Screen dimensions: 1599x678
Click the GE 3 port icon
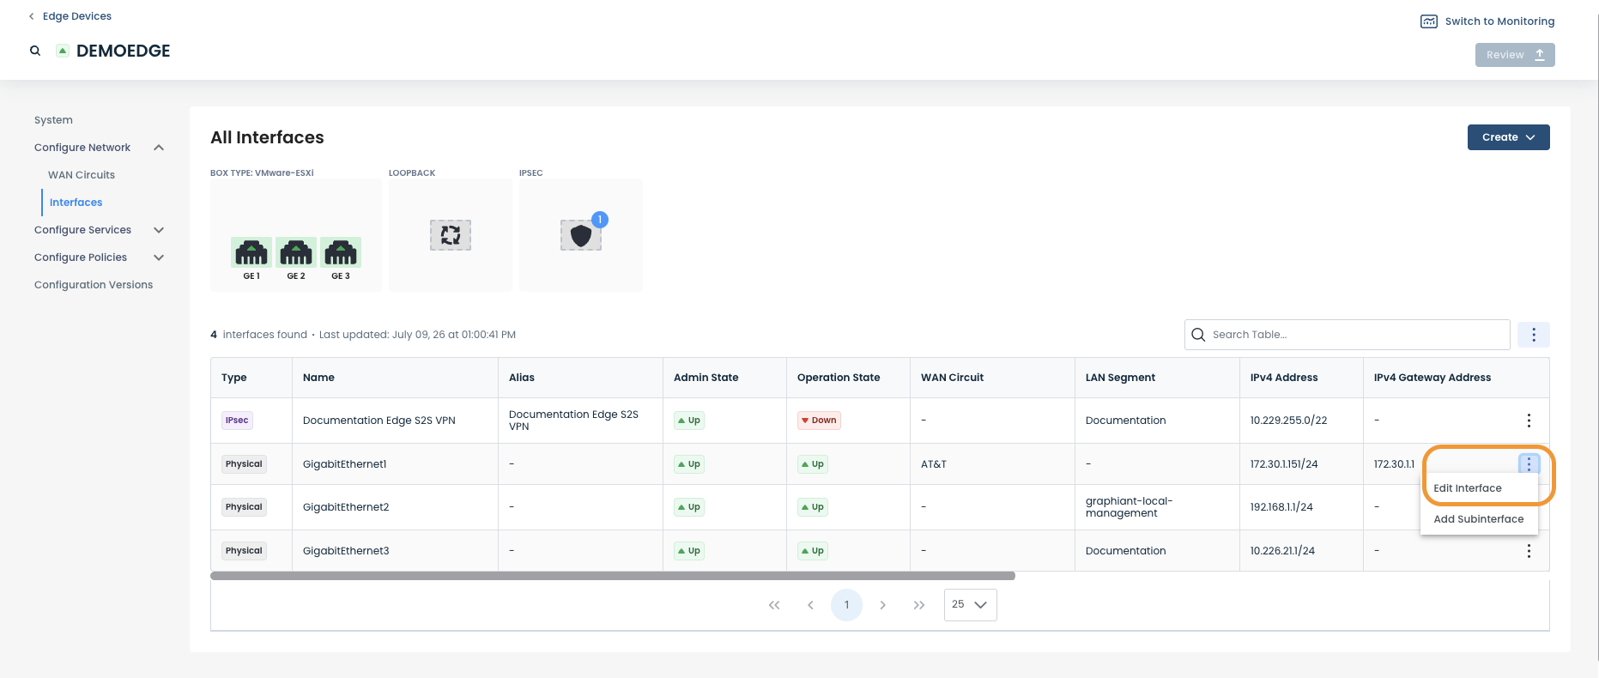coord(341,252)
